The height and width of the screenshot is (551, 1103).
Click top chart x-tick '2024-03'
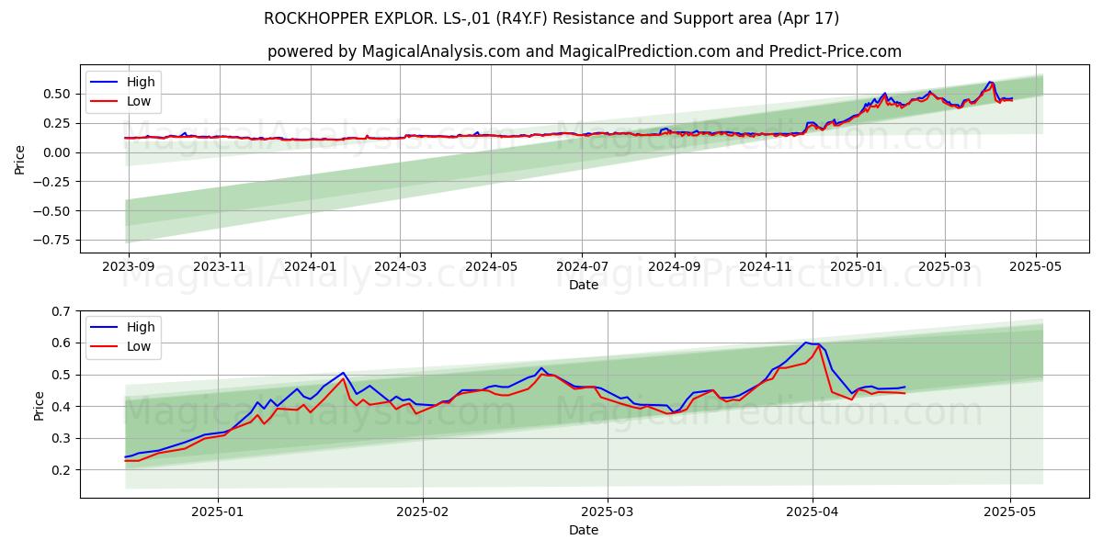click(x=401, y=266)
